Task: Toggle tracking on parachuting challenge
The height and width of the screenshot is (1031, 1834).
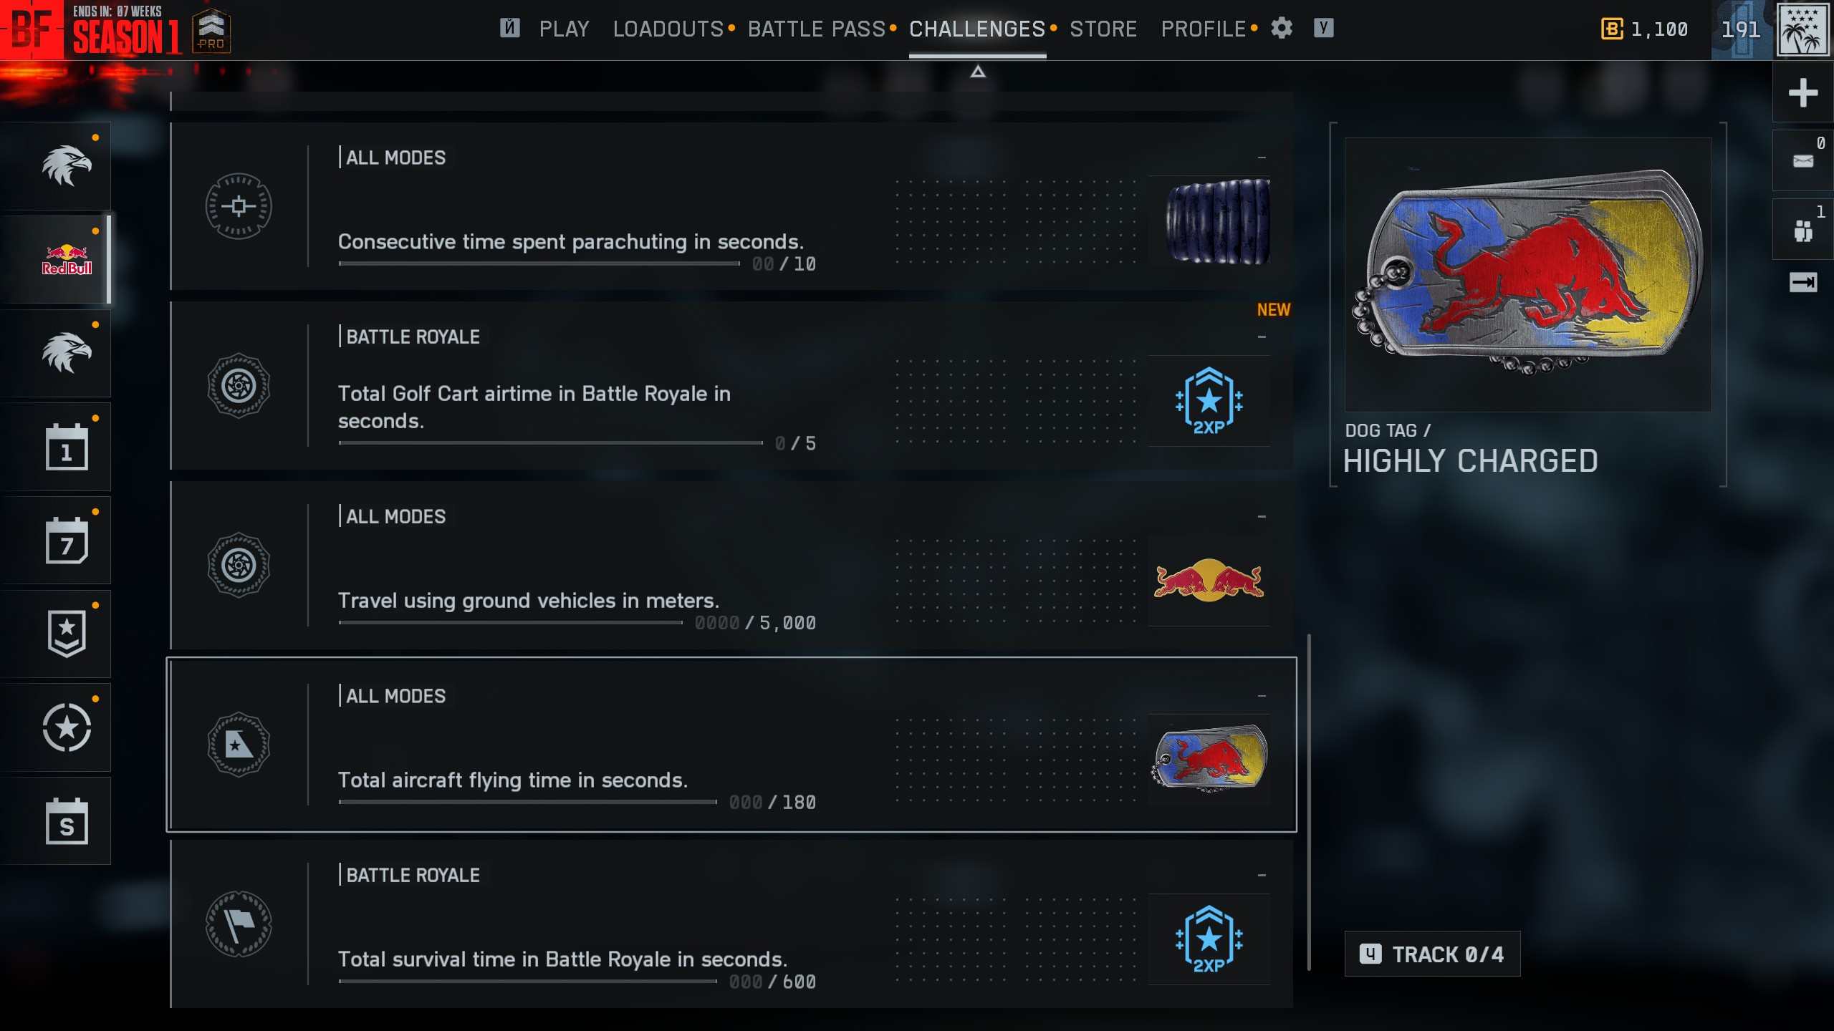Action: click(1262, 158)
